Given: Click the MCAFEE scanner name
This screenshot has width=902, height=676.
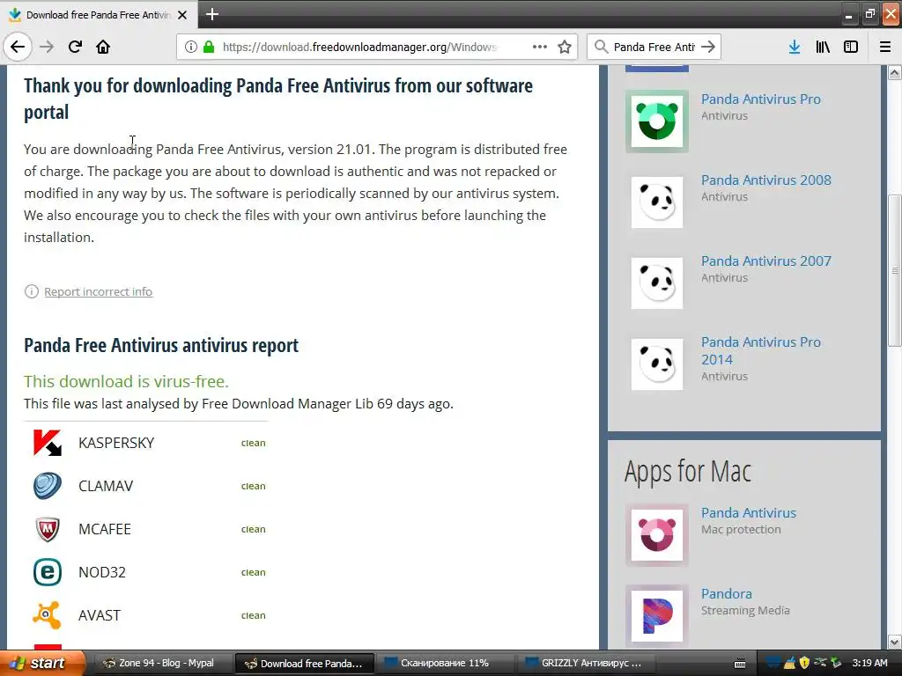Looking at the screenshot, I should coord(105,529).
